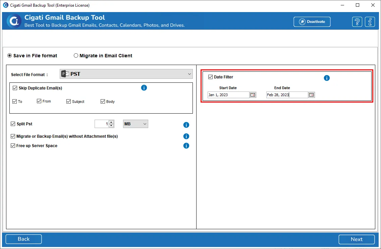Proceed with the Next button
Screen dimensions: 381x249
click(x=357, y=239)
